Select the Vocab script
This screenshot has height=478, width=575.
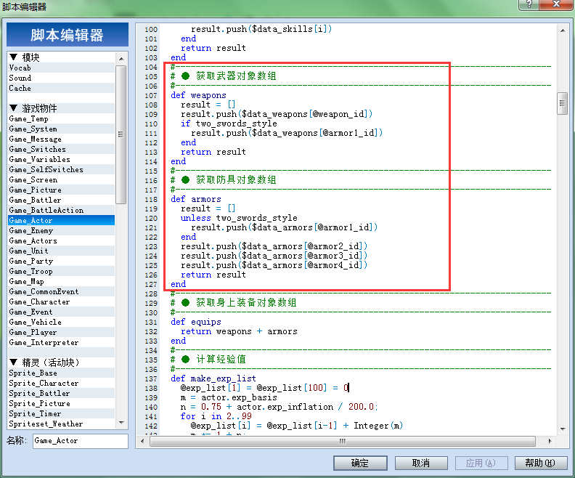(x=61, y=68)
